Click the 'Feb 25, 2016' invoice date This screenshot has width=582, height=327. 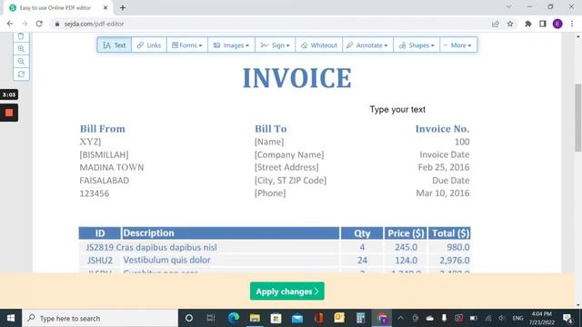[444, 167]
